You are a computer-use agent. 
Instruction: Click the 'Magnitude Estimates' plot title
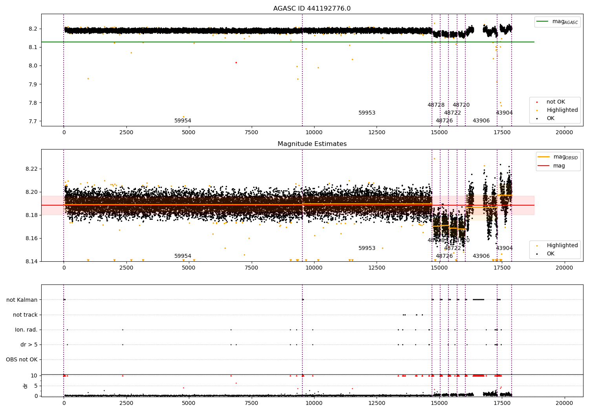(312, 144)
